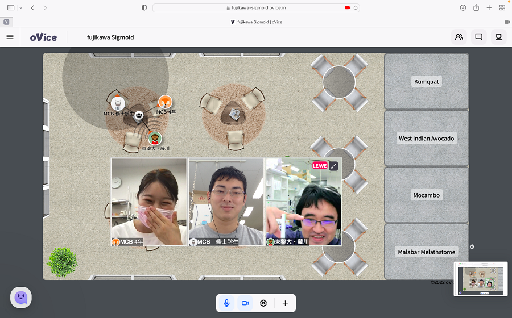512x318 pixels.
Task: Go back in Safari
Action: pyautogui.click(x=32, y=7)
